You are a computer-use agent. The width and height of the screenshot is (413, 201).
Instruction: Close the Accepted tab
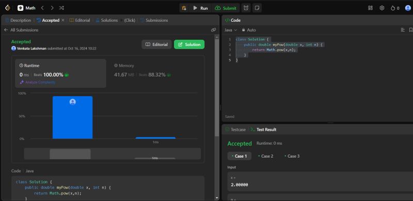tap(62, 20)
